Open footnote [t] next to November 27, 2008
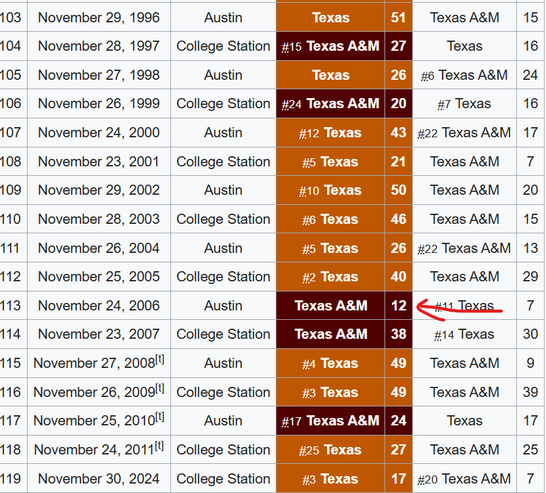Image resolution: width=546 pixels, height=493 pixels. point(159,360)
